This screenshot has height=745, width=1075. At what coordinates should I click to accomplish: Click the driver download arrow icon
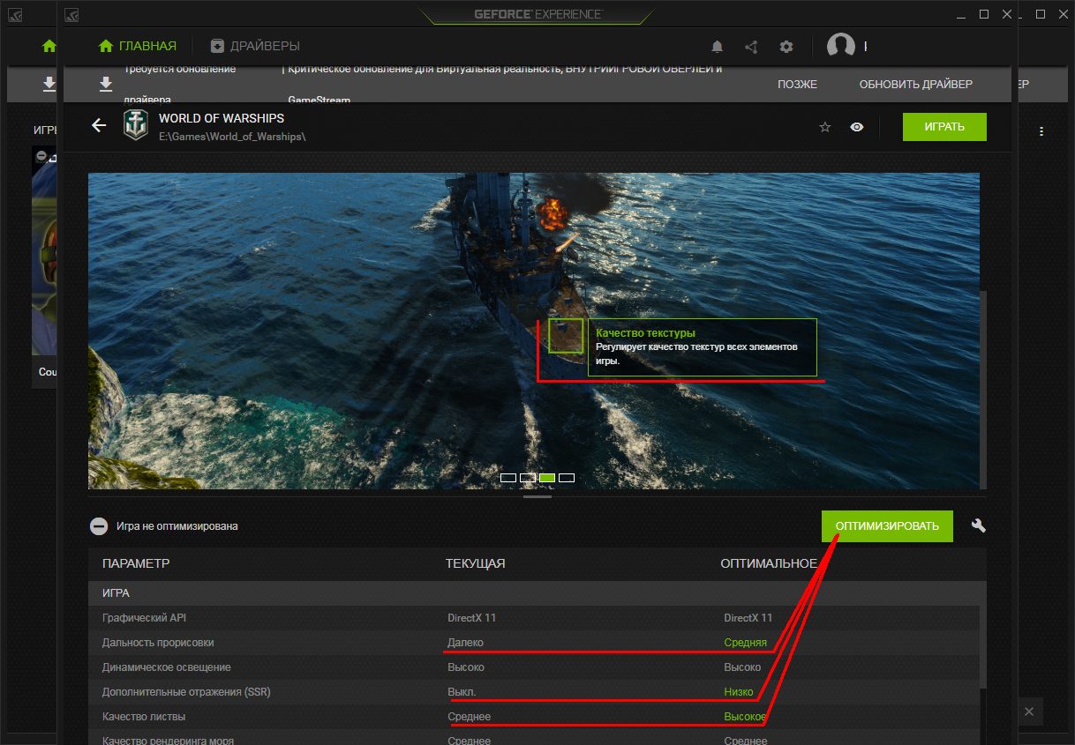click(106, 84)
